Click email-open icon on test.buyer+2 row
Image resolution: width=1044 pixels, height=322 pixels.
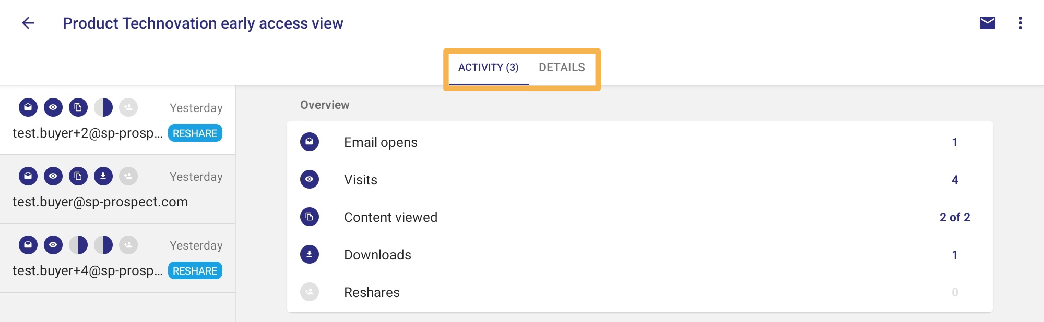tap(28, 107)
